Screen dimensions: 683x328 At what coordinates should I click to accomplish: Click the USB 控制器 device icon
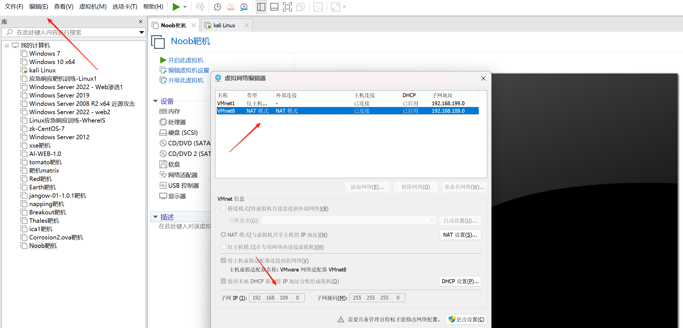[163, 185]
